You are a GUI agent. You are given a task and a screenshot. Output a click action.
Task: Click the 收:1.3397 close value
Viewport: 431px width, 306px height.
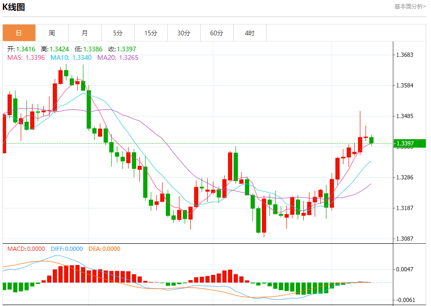point(122,49)
